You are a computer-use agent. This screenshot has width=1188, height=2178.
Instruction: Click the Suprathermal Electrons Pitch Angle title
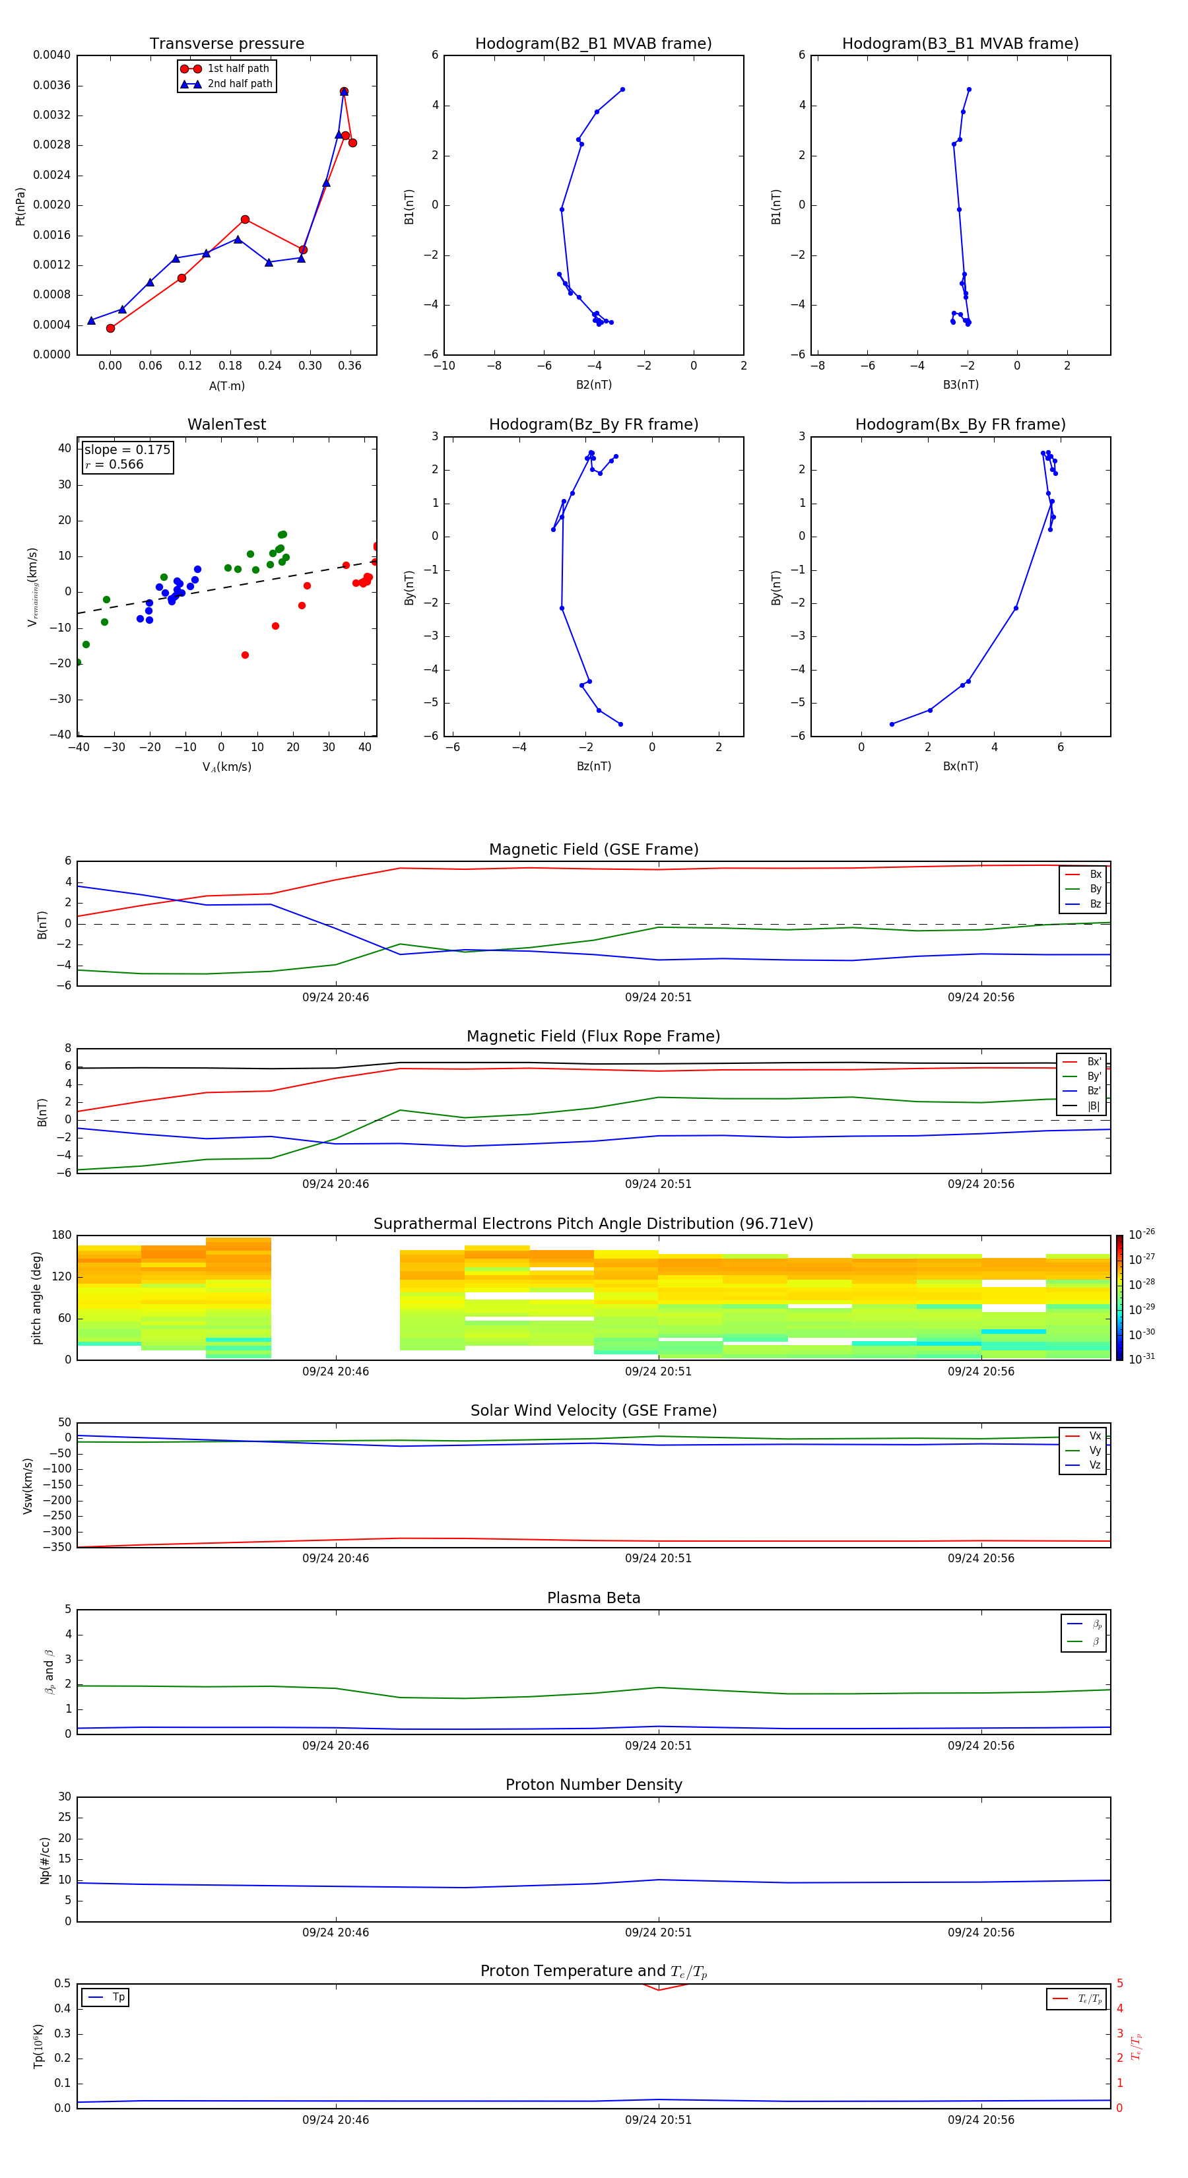(x=593, y=1224)
